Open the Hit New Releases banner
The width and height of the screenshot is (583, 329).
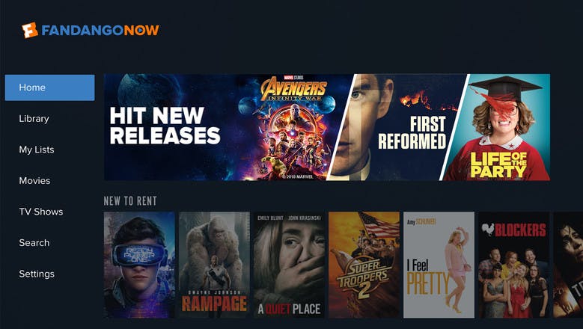165,126
